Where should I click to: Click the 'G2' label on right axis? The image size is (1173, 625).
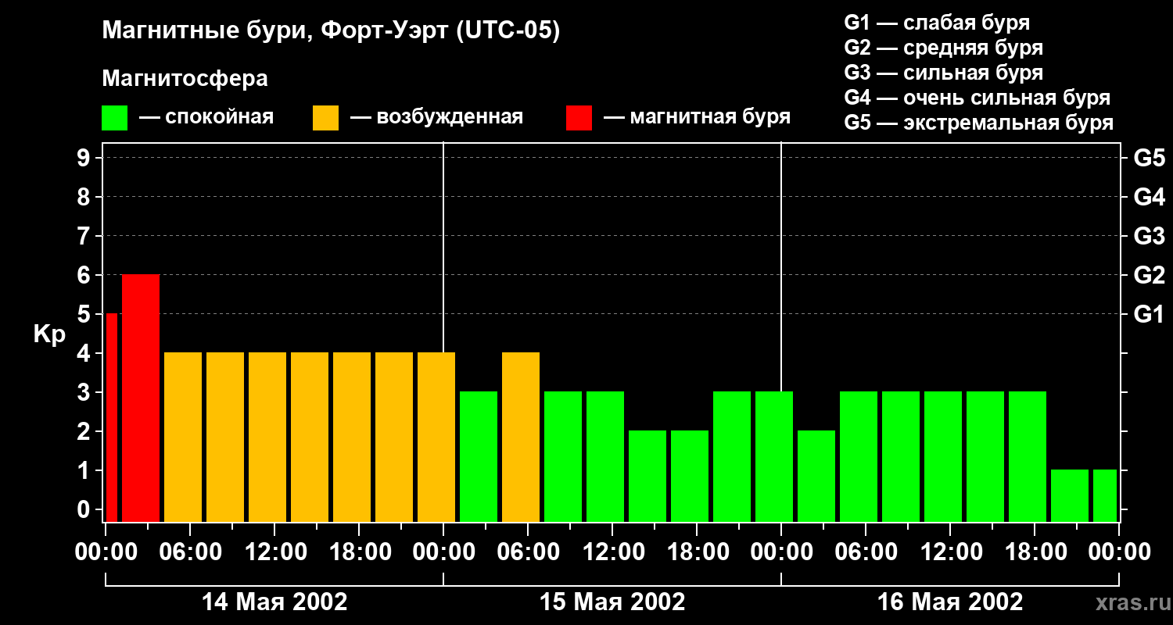(x=1149, y=276)
